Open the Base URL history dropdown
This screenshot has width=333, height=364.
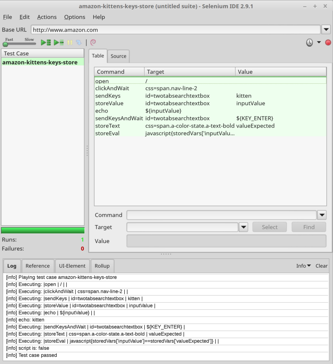coord(326,30)
